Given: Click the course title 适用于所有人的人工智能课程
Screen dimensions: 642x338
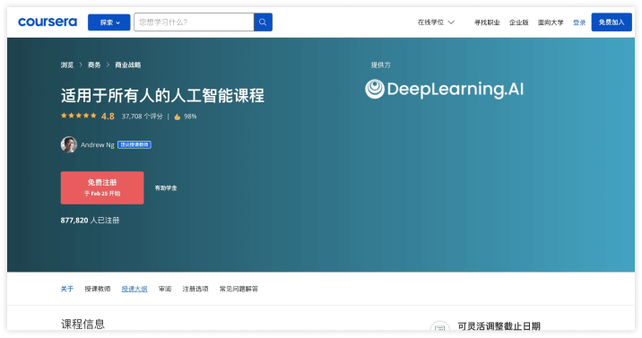Looking at the screenshot, I should [x=162, y=95].
